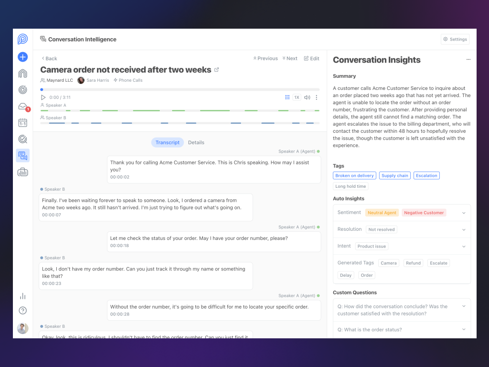
Task: Select the Home icon in the sidebar
Action: (x=22, y=73)
